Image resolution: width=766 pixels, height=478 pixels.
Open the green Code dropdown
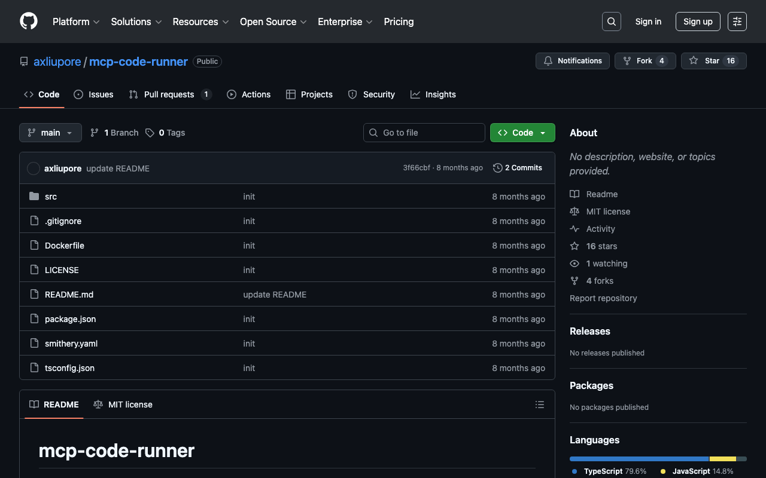pyautogui.click(x=522, y=133)
